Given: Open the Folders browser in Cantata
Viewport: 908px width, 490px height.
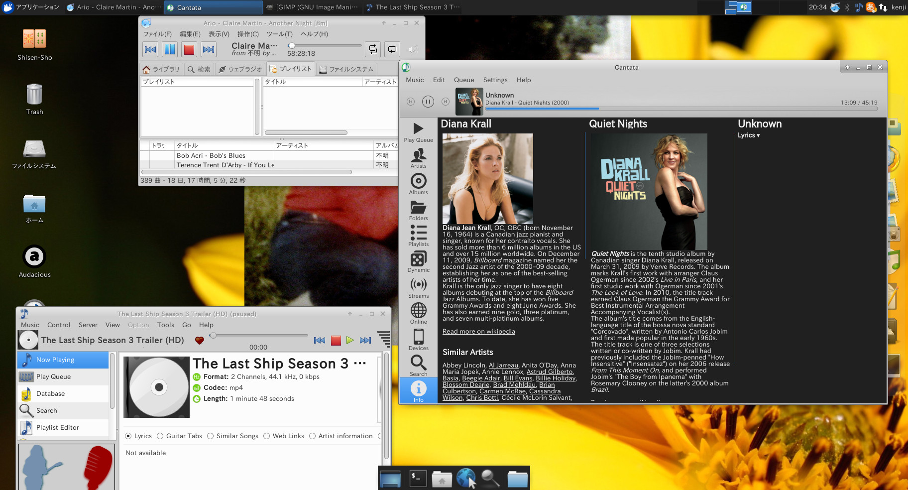Looking at the screenshot, I should 418,210.
